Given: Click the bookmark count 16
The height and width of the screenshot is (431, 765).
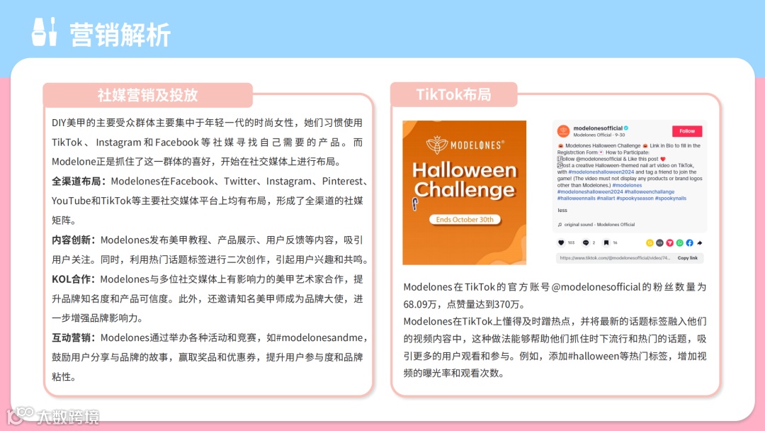Looking at the screenshot, I should [616, 242].
